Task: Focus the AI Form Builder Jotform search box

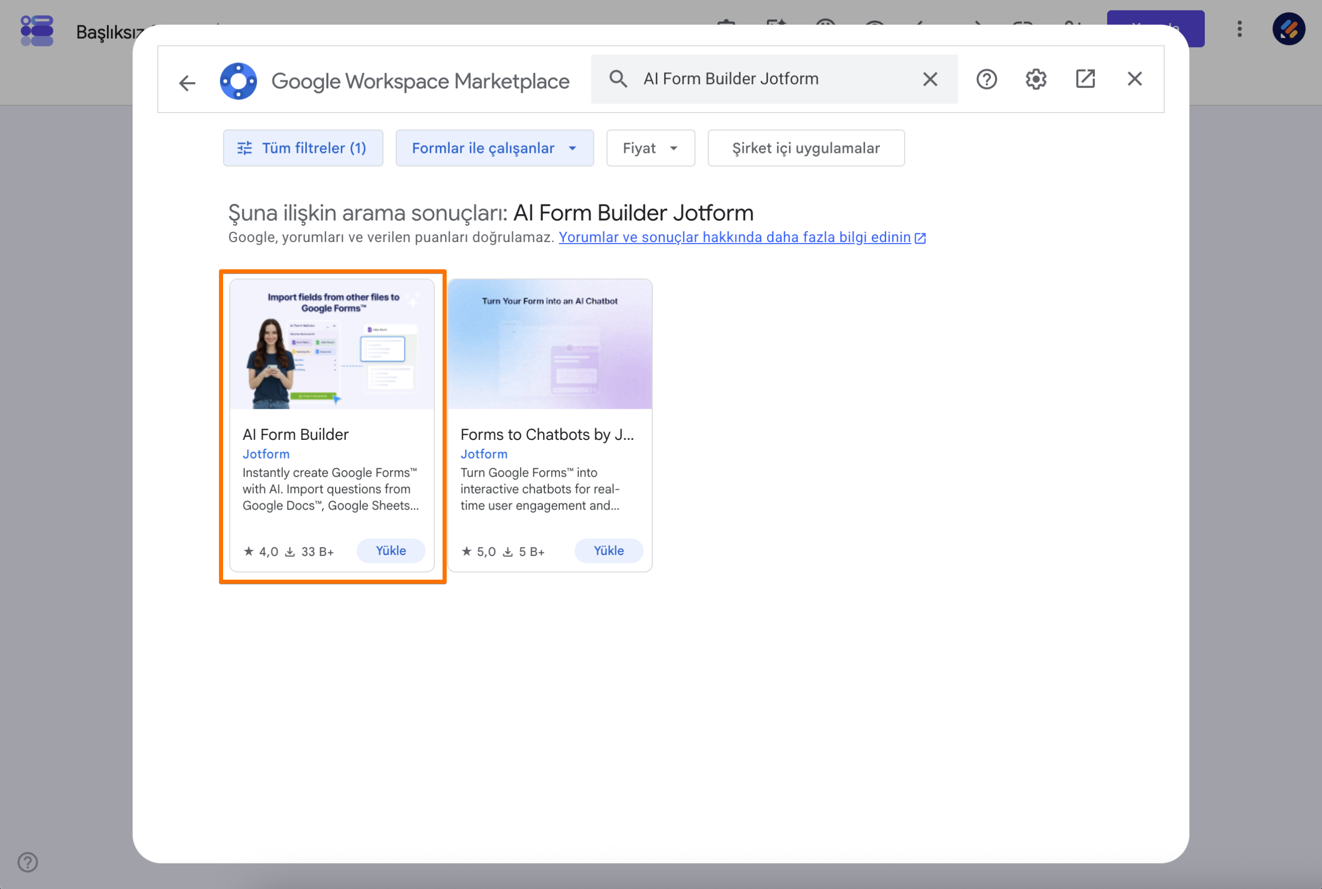Action: (x=775, y=79)
